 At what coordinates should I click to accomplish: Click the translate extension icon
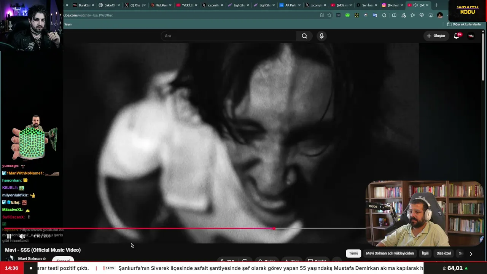(375, 15)
